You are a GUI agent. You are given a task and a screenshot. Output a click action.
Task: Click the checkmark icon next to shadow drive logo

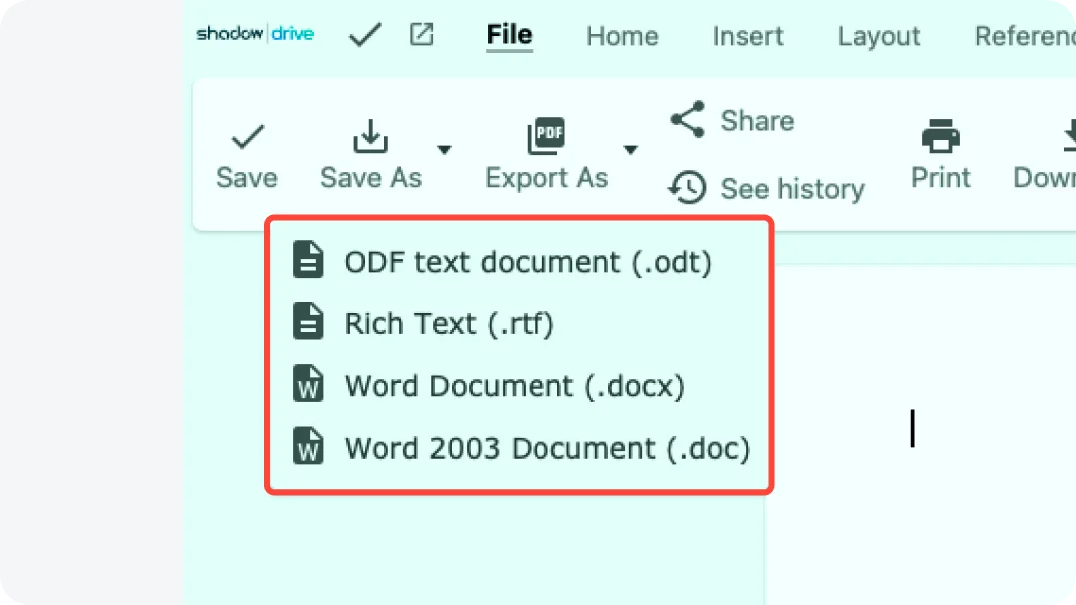click(x=365, y=36)
